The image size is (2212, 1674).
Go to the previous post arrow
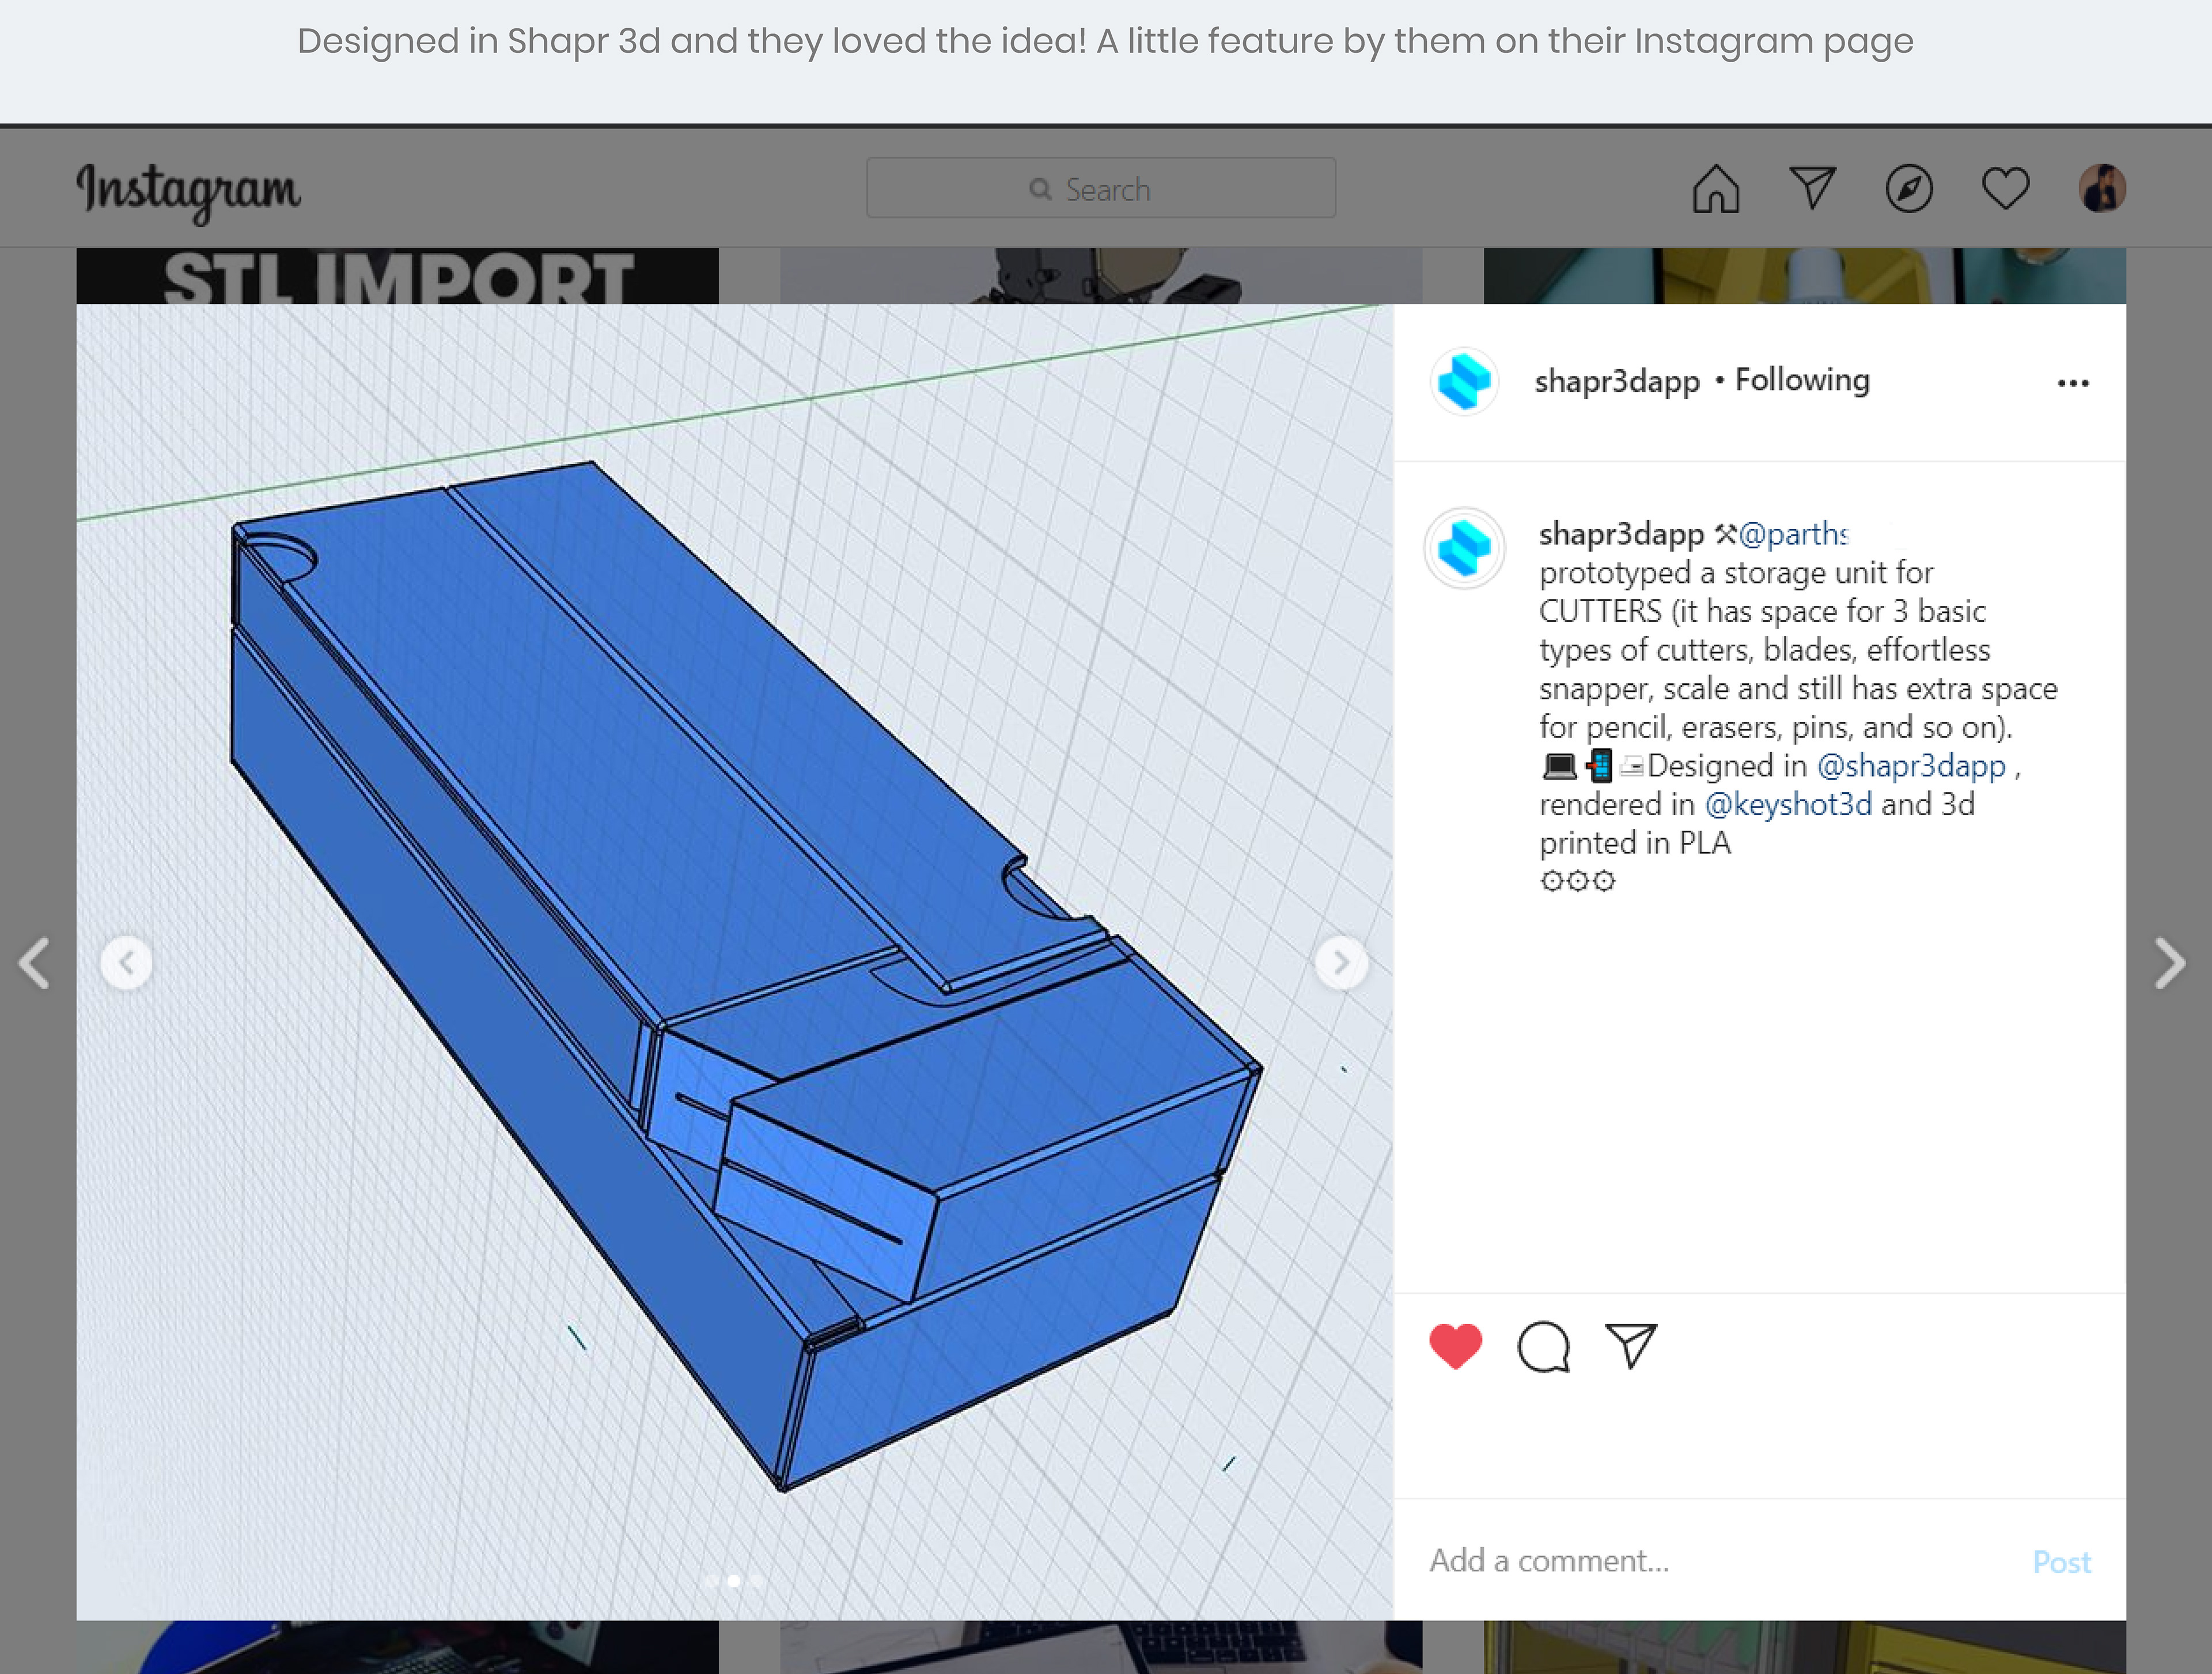(x=34, y=963)
